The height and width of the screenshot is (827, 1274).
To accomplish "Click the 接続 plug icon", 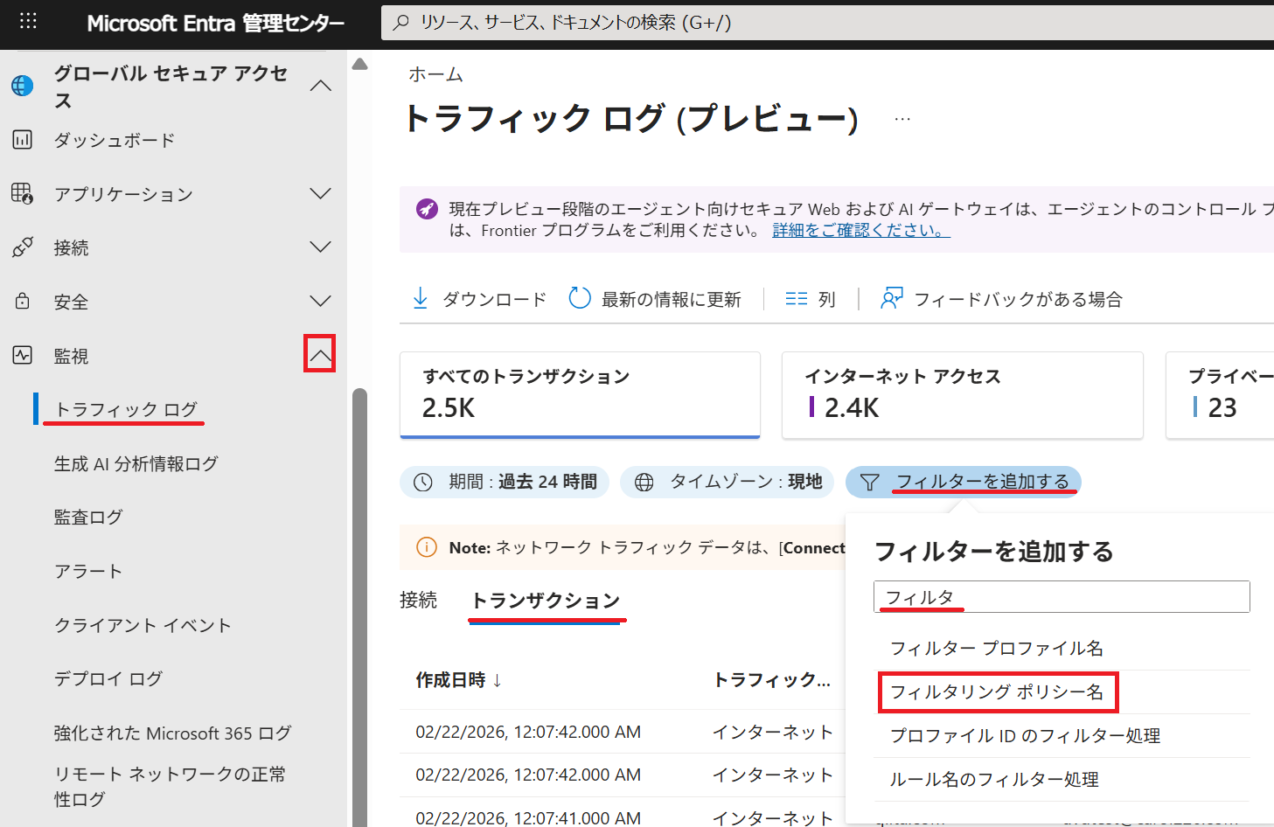I will 23,247.
